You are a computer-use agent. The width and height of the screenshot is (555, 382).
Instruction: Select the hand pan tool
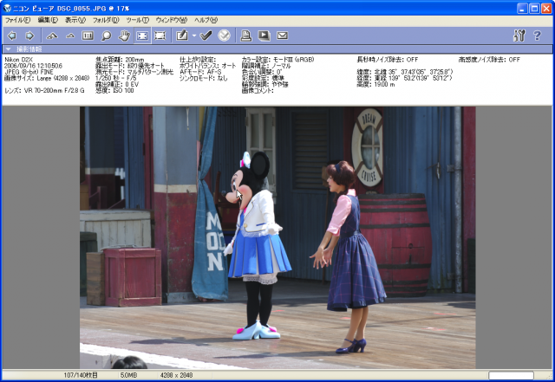124,36
